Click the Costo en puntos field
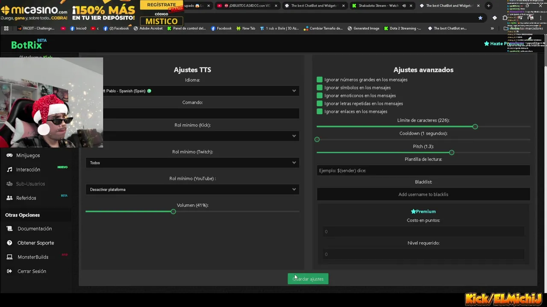The width and height of the screenshot is (547, 307). point(423,232)
